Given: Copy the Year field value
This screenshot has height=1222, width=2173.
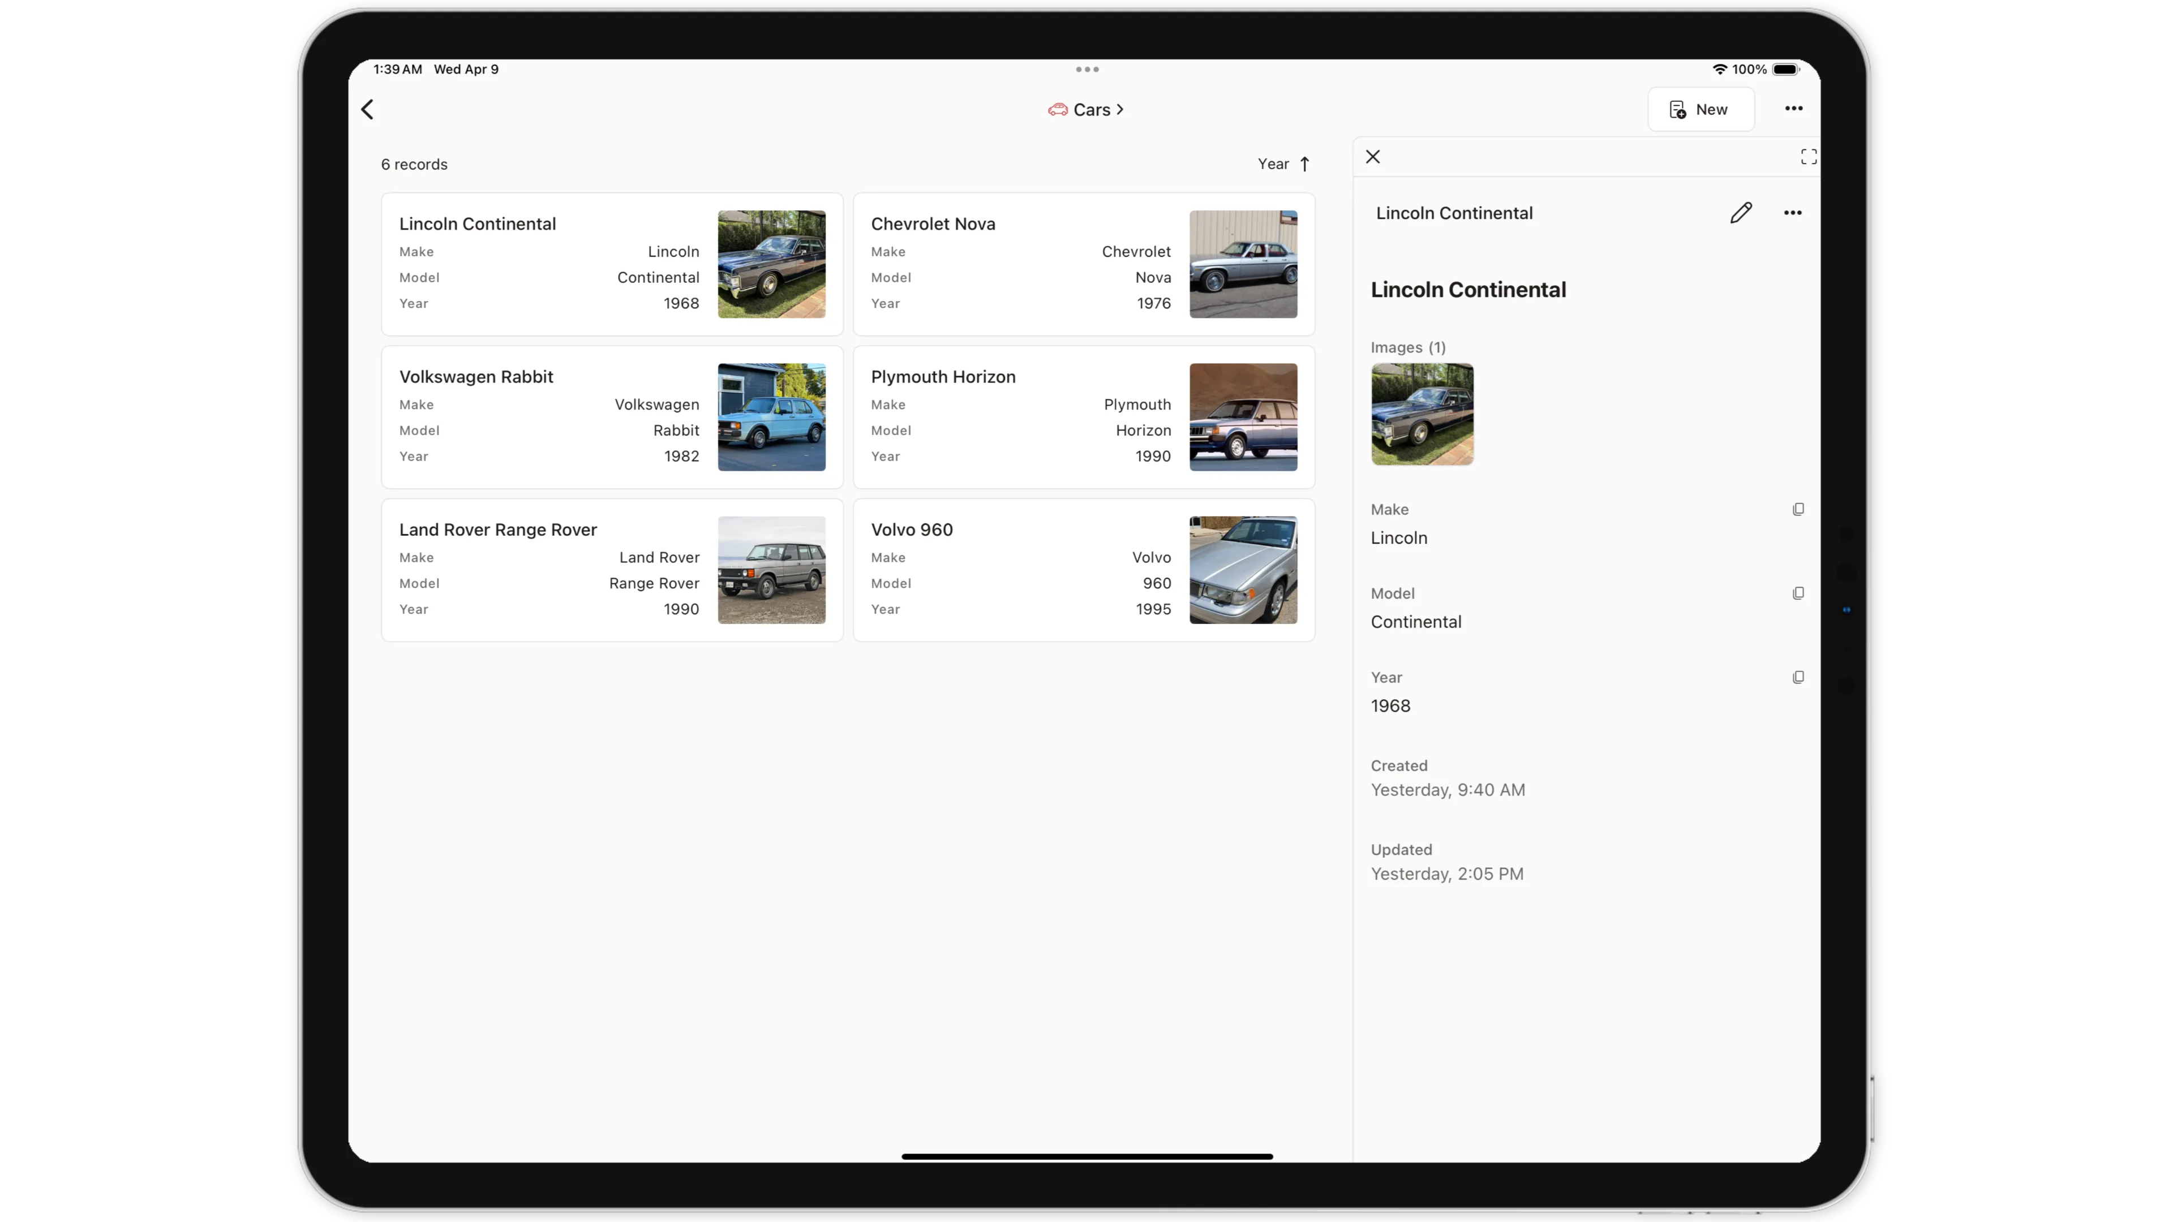Looking at the screenshot, I should click(x=1798, y=677).
